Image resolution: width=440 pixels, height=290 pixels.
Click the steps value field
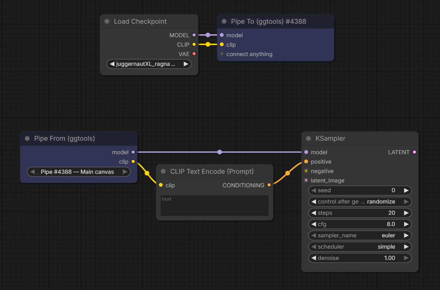[x=360, y=213]
